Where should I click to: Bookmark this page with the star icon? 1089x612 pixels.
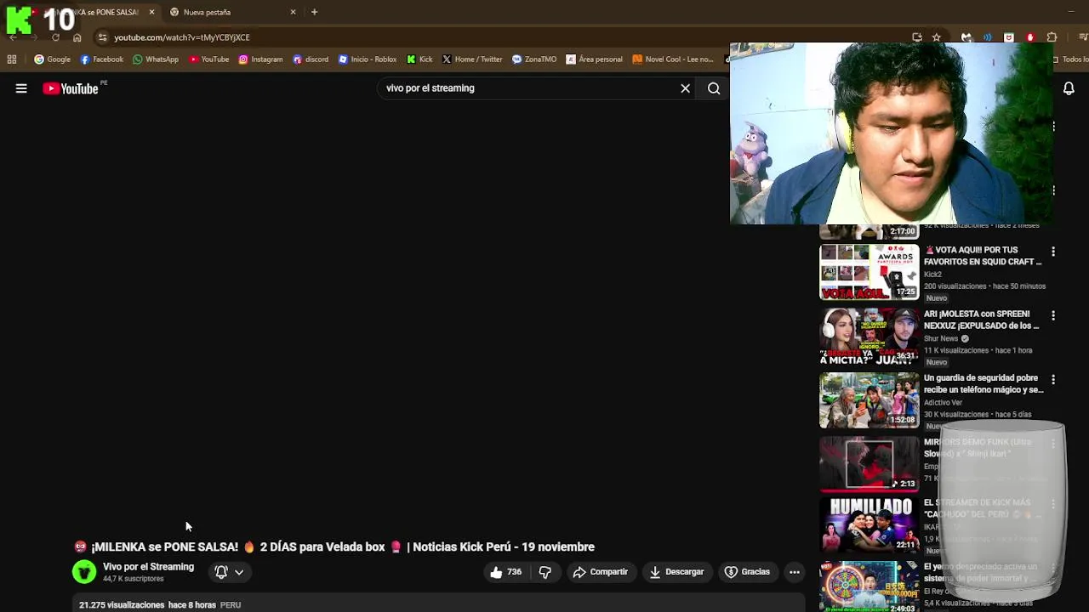point(936,37)
